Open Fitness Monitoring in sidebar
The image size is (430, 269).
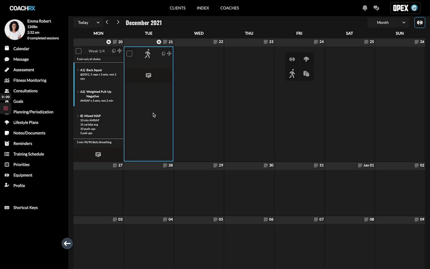[30, 80]
